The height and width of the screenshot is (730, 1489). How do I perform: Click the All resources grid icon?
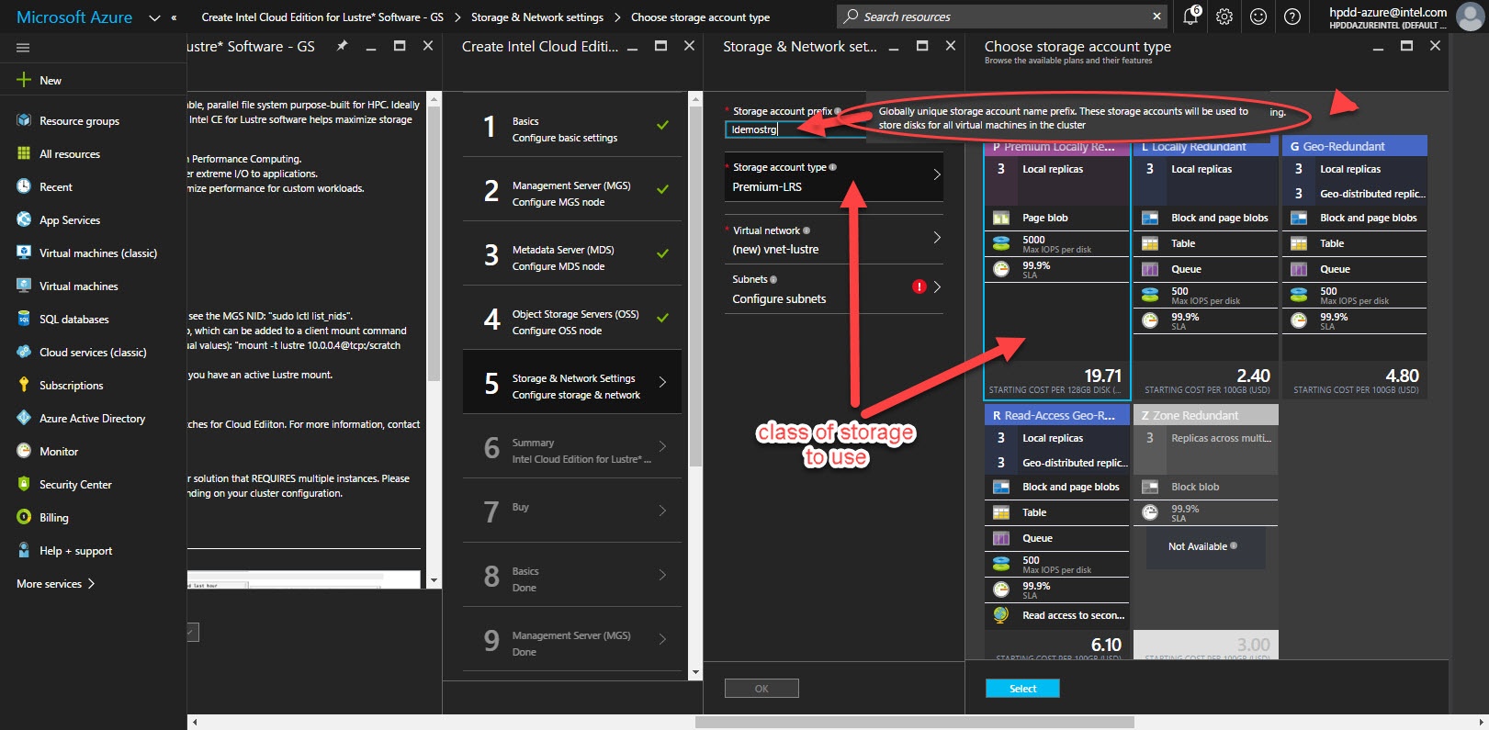point(24,153)
